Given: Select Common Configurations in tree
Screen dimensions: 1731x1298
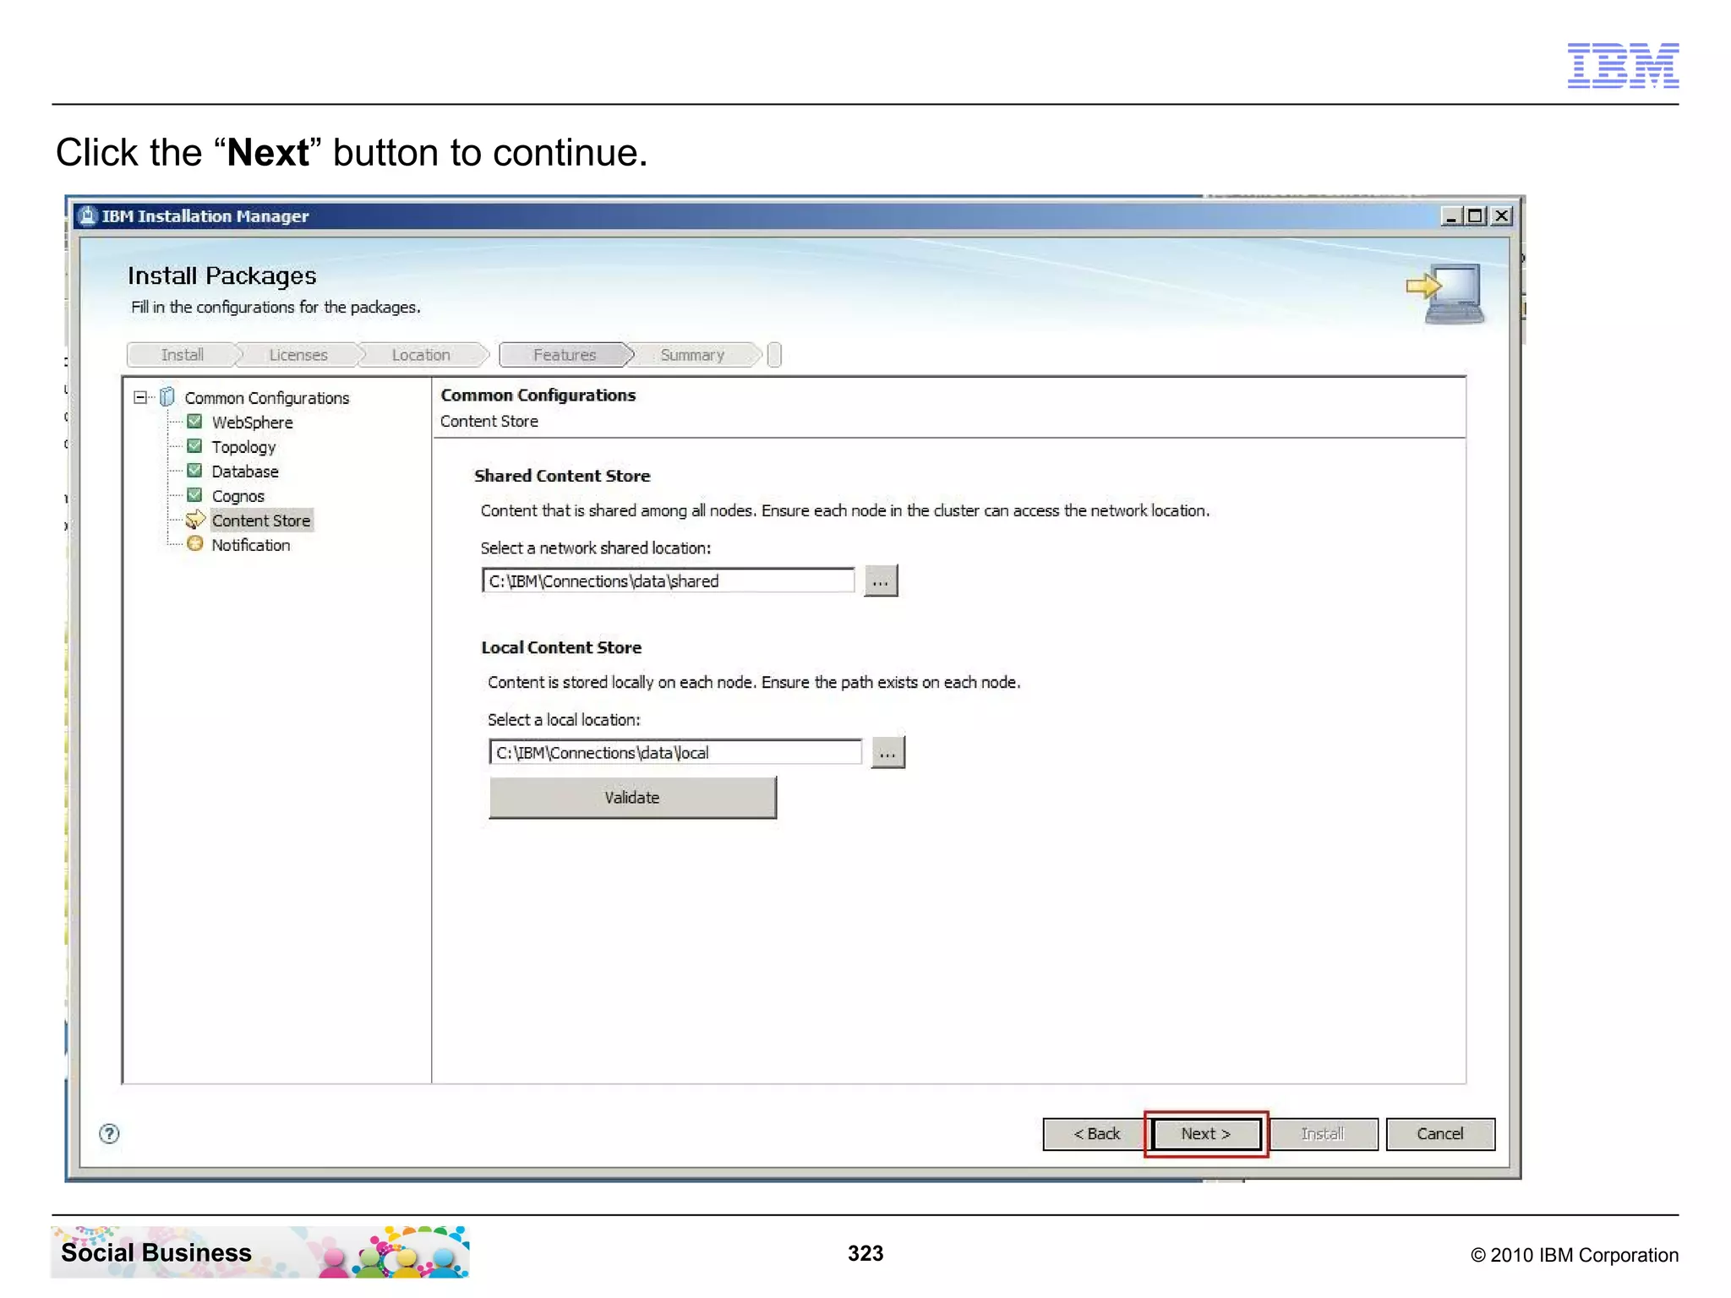Looking at the screenshot, I should [266, 398].
